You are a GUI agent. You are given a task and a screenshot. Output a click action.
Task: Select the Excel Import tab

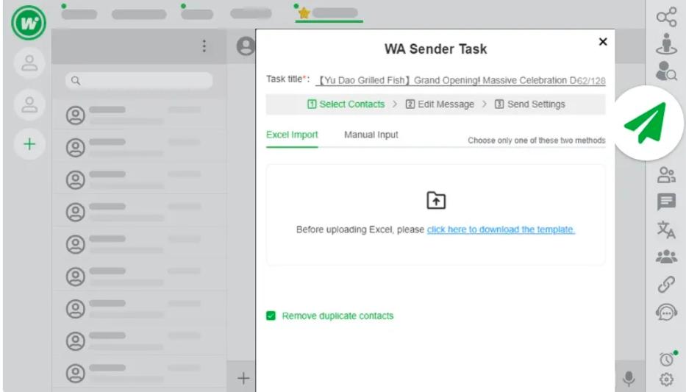(292, 135)
